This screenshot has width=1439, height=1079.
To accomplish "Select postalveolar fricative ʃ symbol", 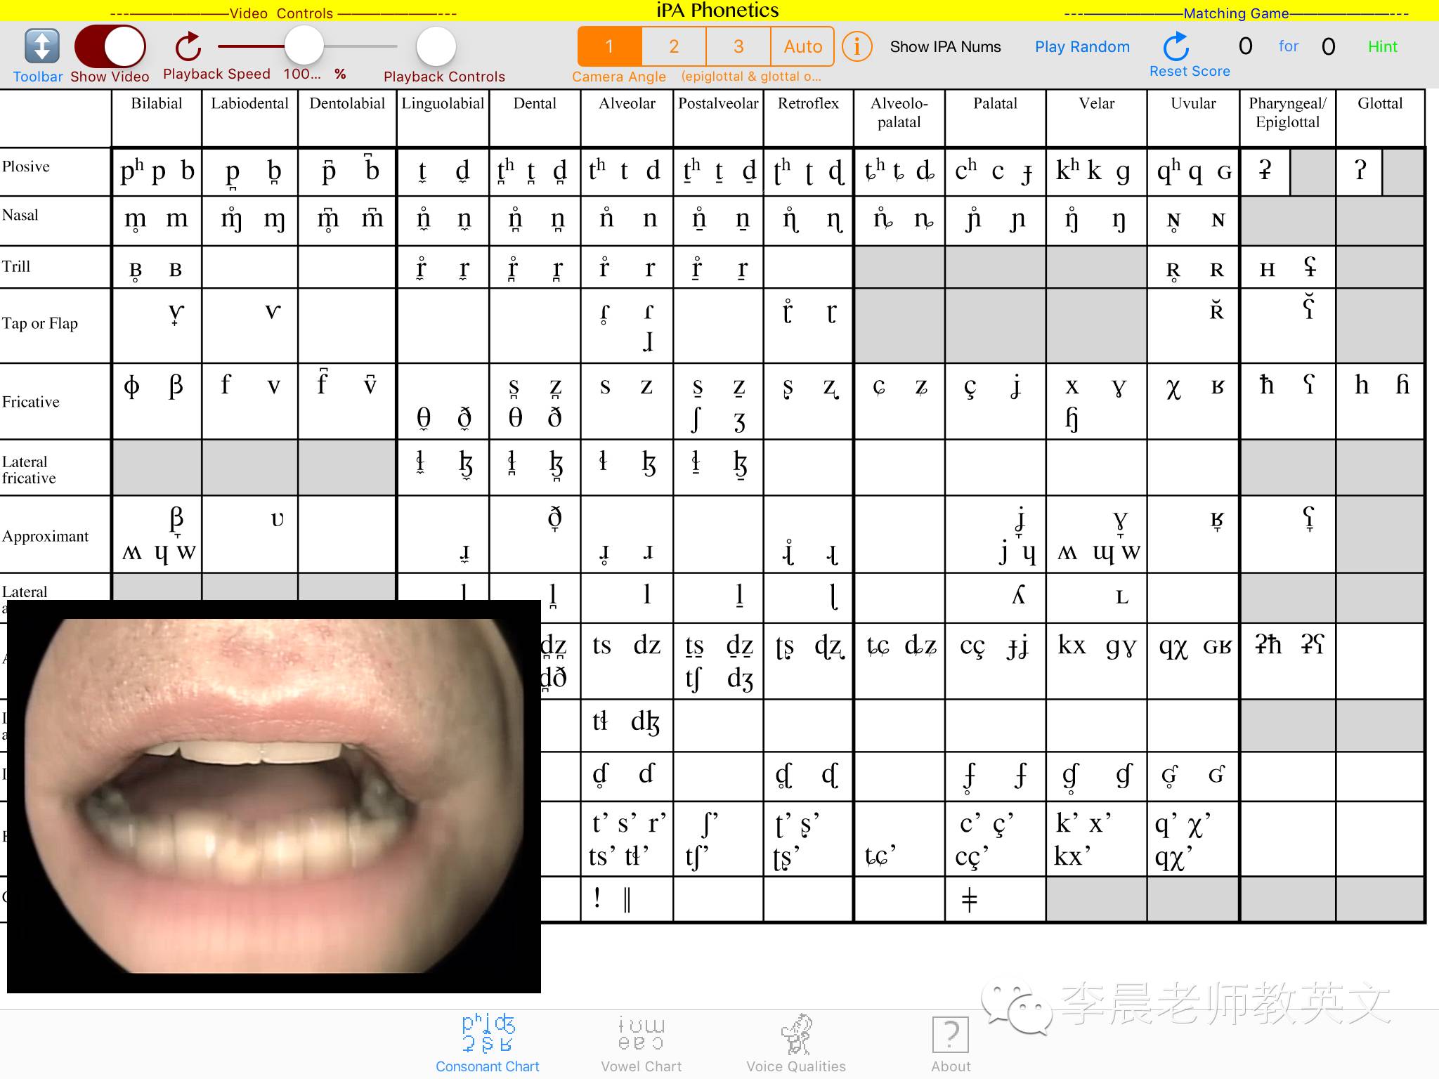I will [x=696, y=420].
